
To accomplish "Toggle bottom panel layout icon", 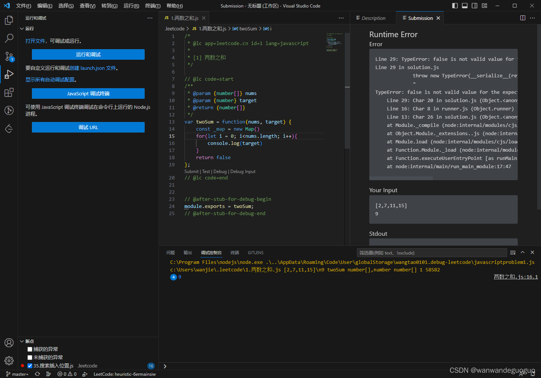I will pos(465,6).
